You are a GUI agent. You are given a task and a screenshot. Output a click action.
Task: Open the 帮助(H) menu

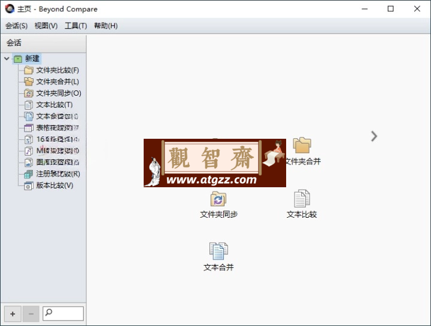(x=106, y=26)
